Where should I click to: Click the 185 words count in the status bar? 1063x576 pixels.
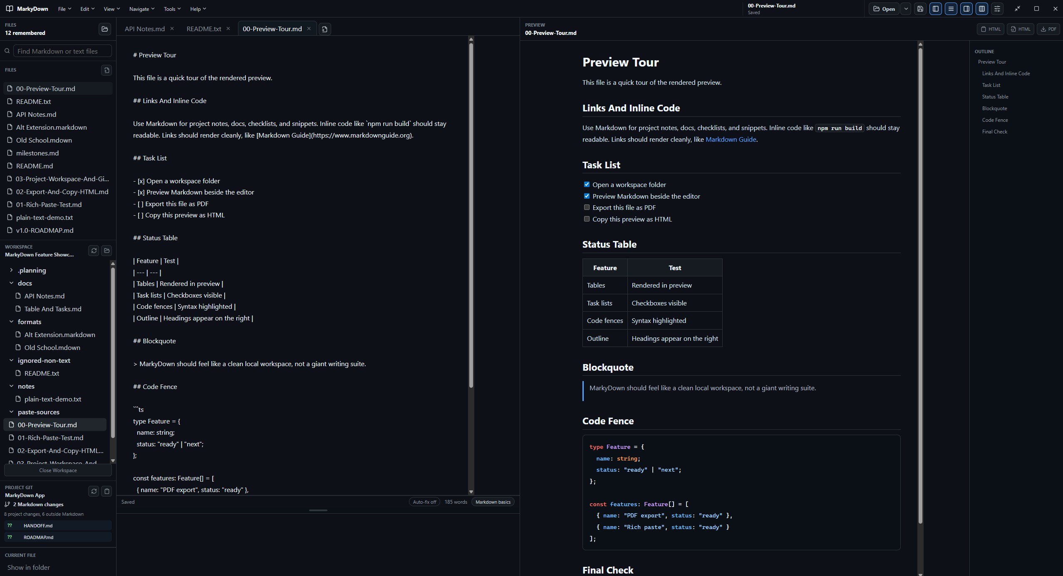[x=456, y=502]
